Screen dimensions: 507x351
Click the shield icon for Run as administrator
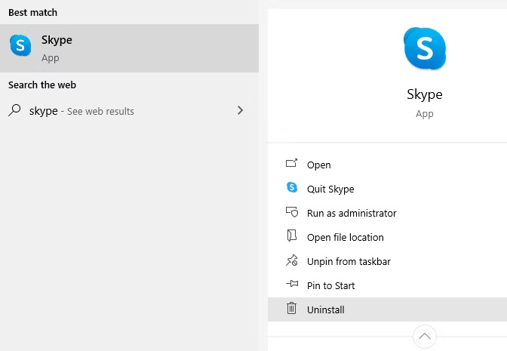tap(292, 212)
